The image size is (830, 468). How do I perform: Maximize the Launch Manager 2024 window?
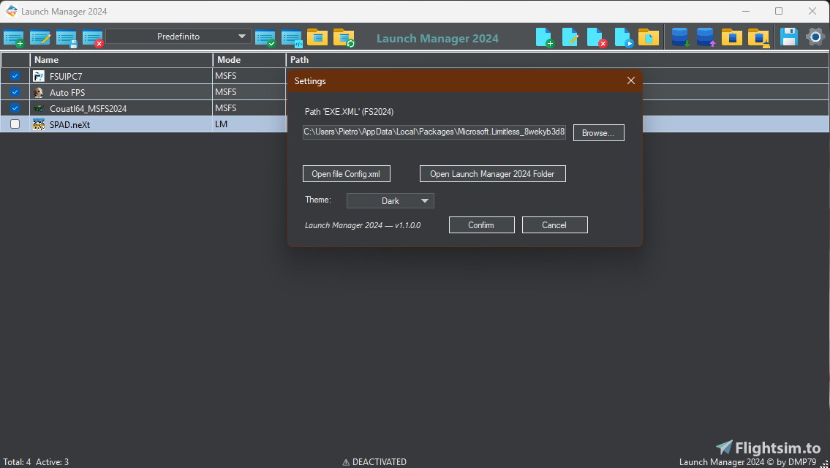(779, 11)
